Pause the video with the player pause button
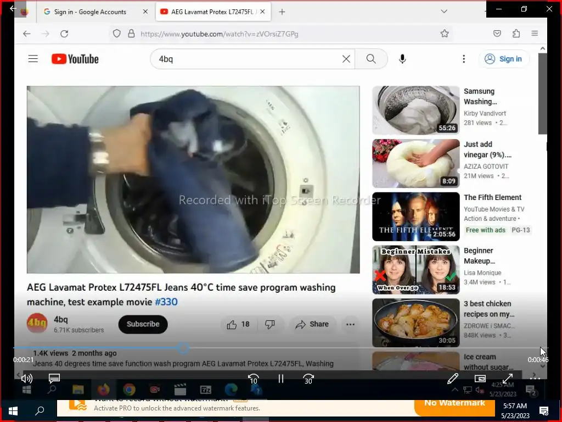This screenshot has height=422, width=562. 280,379
